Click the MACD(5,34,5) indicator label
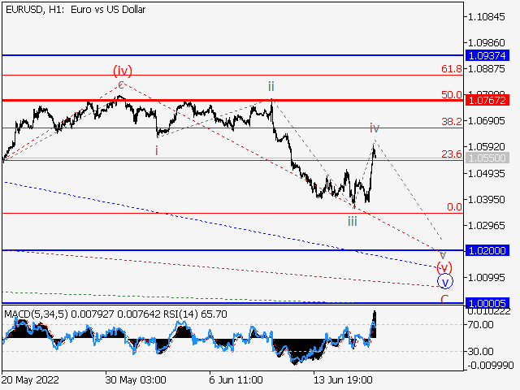The height and width of the screenshot is (390, 520). 37,314
